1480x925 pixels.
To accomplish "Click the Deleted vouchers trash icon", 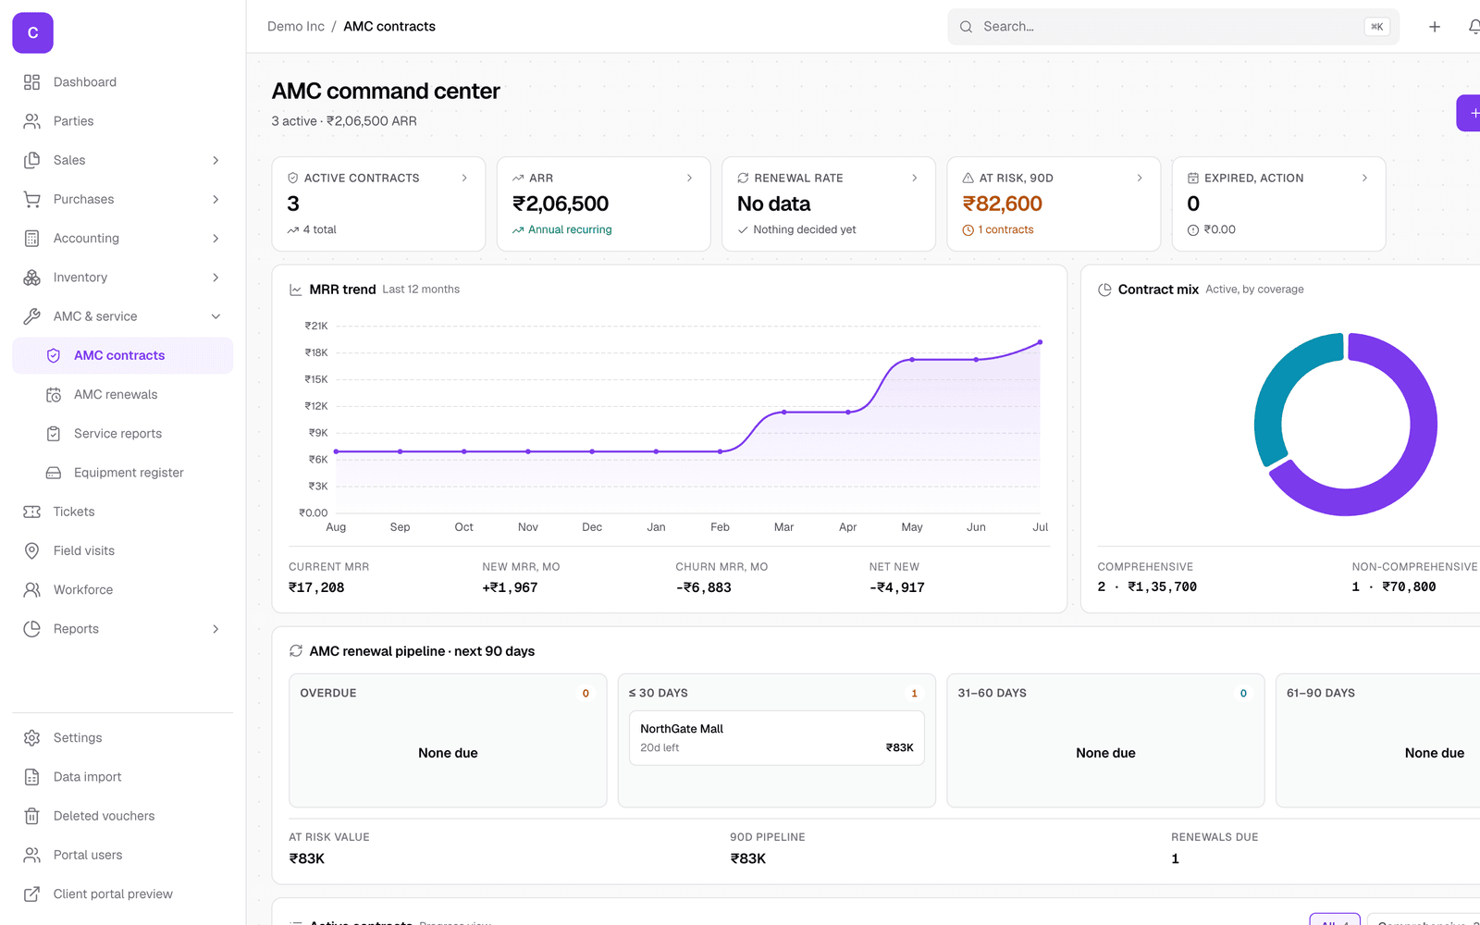I will 31,816.
